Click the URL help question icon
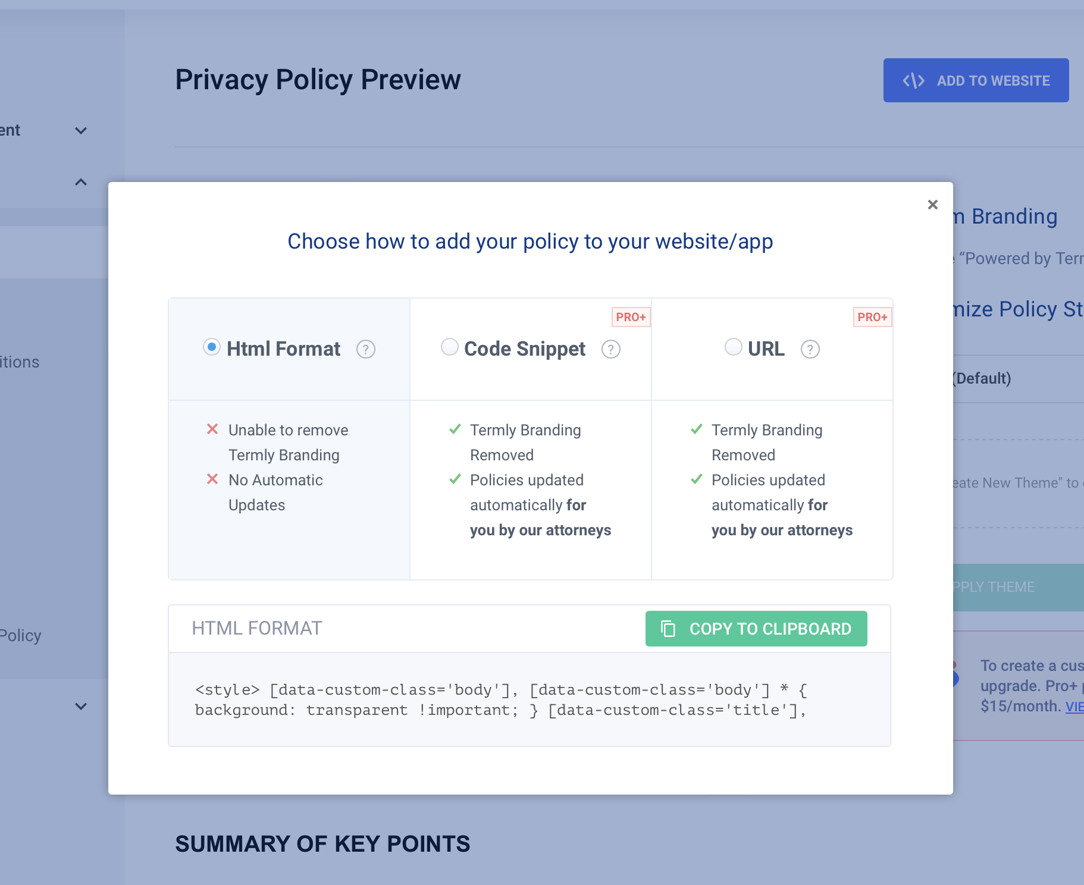 [810, 349]
